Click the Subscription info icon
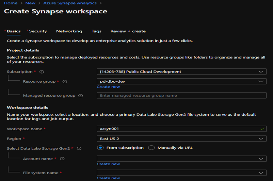Viewport: 273px width, 181px height. pyautogui.click(x=42, y=72)
